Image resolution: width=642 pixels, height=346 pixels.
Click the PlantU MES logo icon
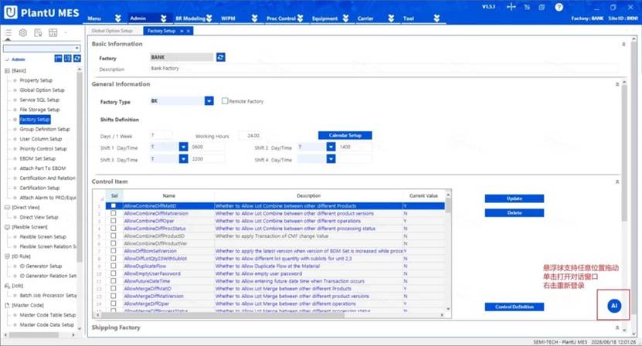11,12
